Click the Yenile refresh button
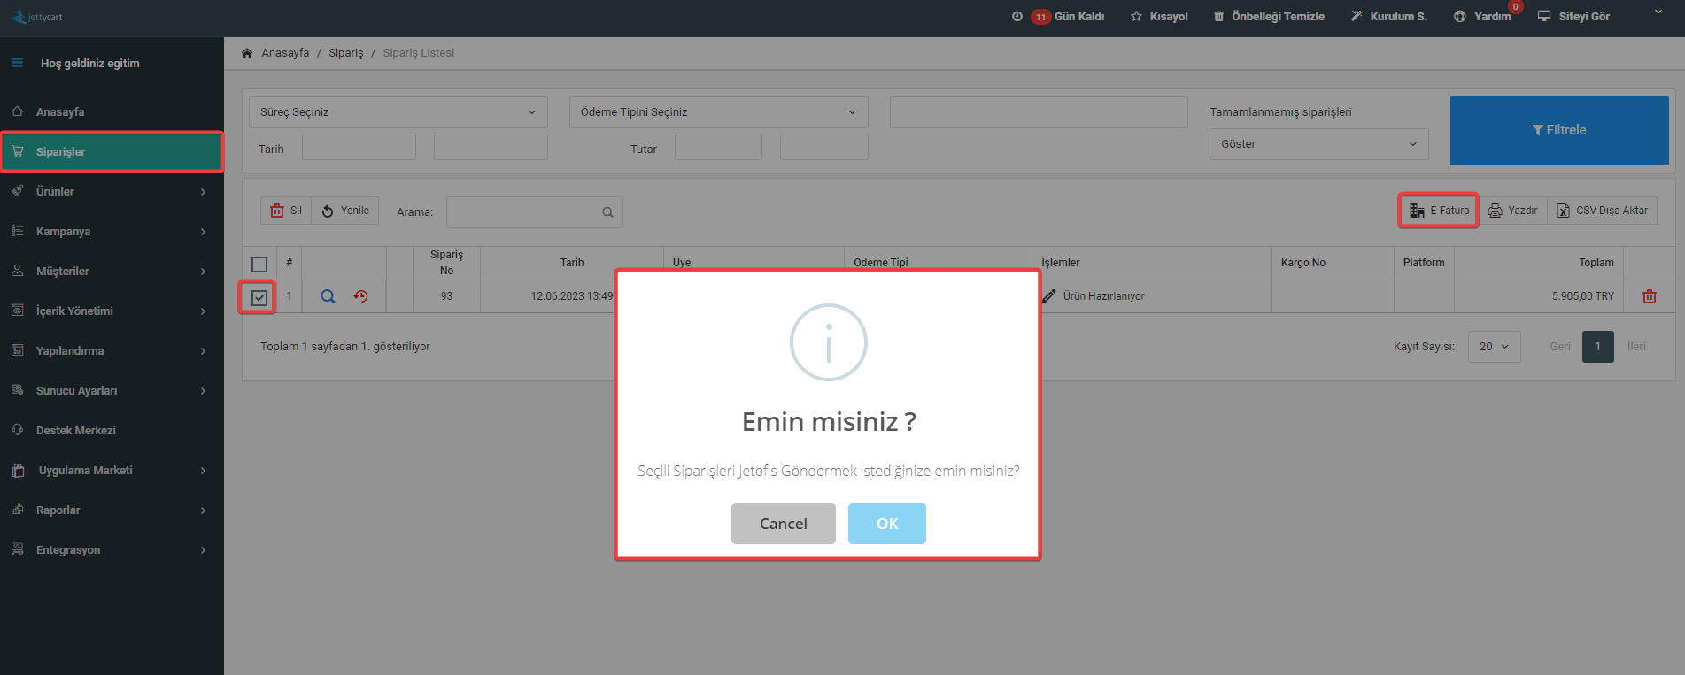Screen dimensions: 1685x675 (x=345, y=211)
